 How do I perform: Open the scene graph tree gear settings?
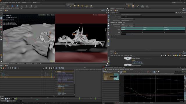[x=49, y=68]
